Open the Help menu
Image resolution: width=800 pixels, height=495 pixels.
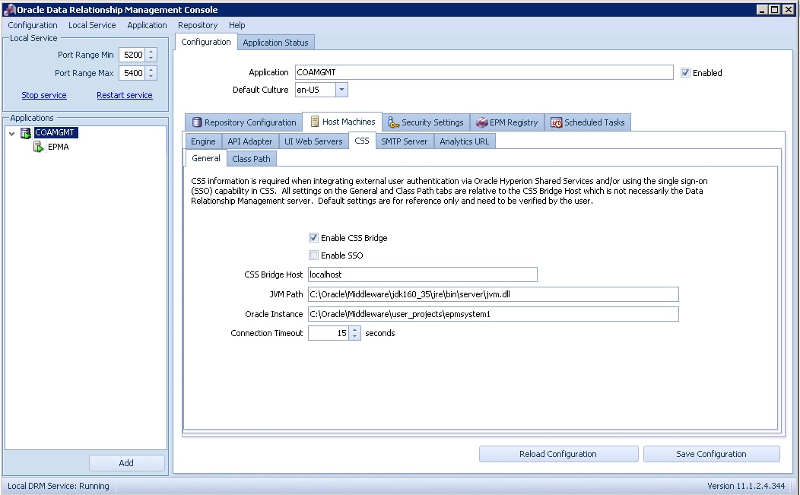(237, 25)
